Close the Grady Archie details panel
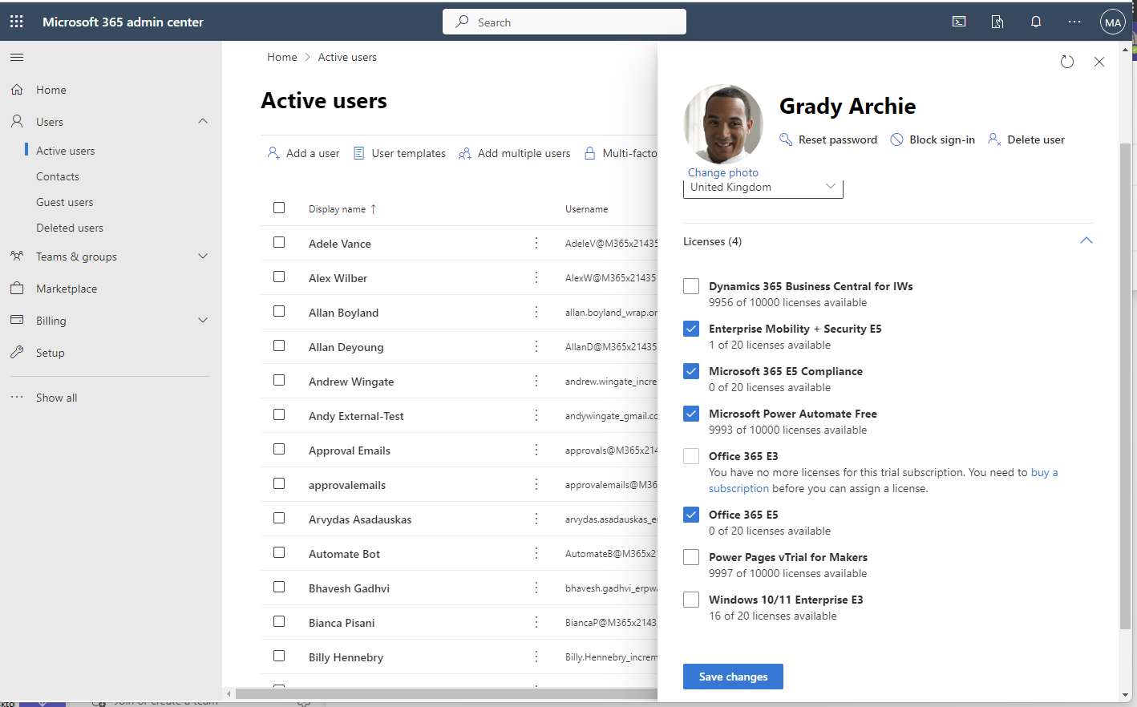Viewport: 1137px width, 707px height. coord(1099,62)
